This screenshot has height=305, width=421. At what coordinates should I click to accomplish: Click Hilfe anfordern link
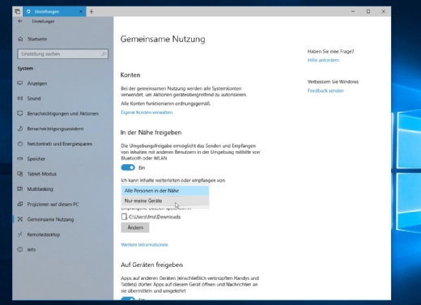323,60
